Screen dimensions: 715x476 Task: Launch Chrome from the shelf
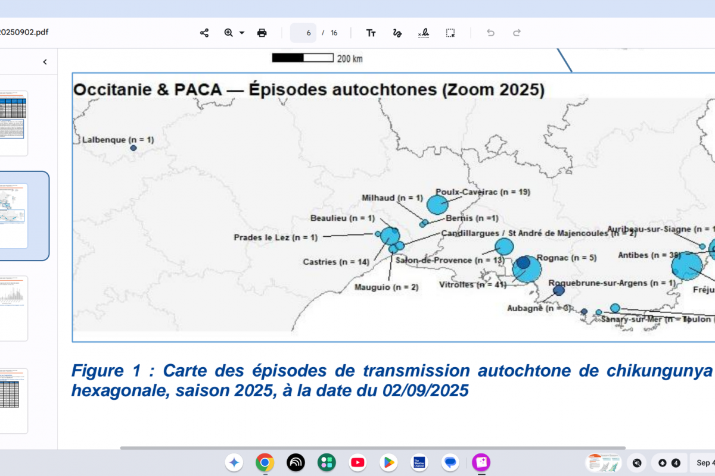[265, 462]
